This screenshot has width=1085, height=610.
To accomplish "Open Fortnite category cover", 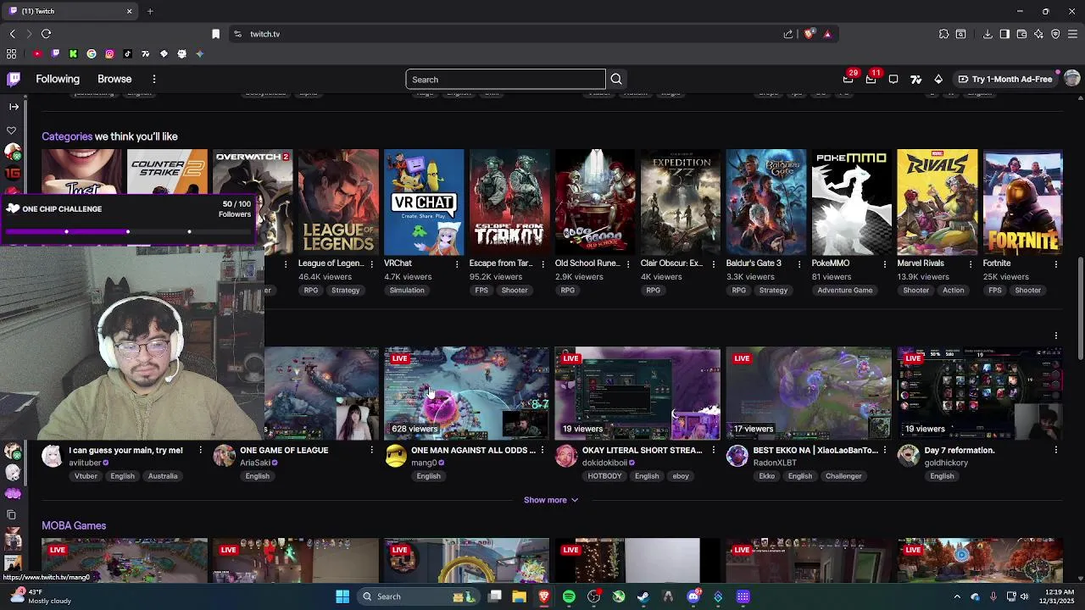I will click(x=1023, y=202).
